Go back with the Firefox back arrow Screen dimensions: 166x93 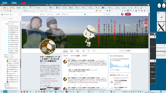[2, 11]
